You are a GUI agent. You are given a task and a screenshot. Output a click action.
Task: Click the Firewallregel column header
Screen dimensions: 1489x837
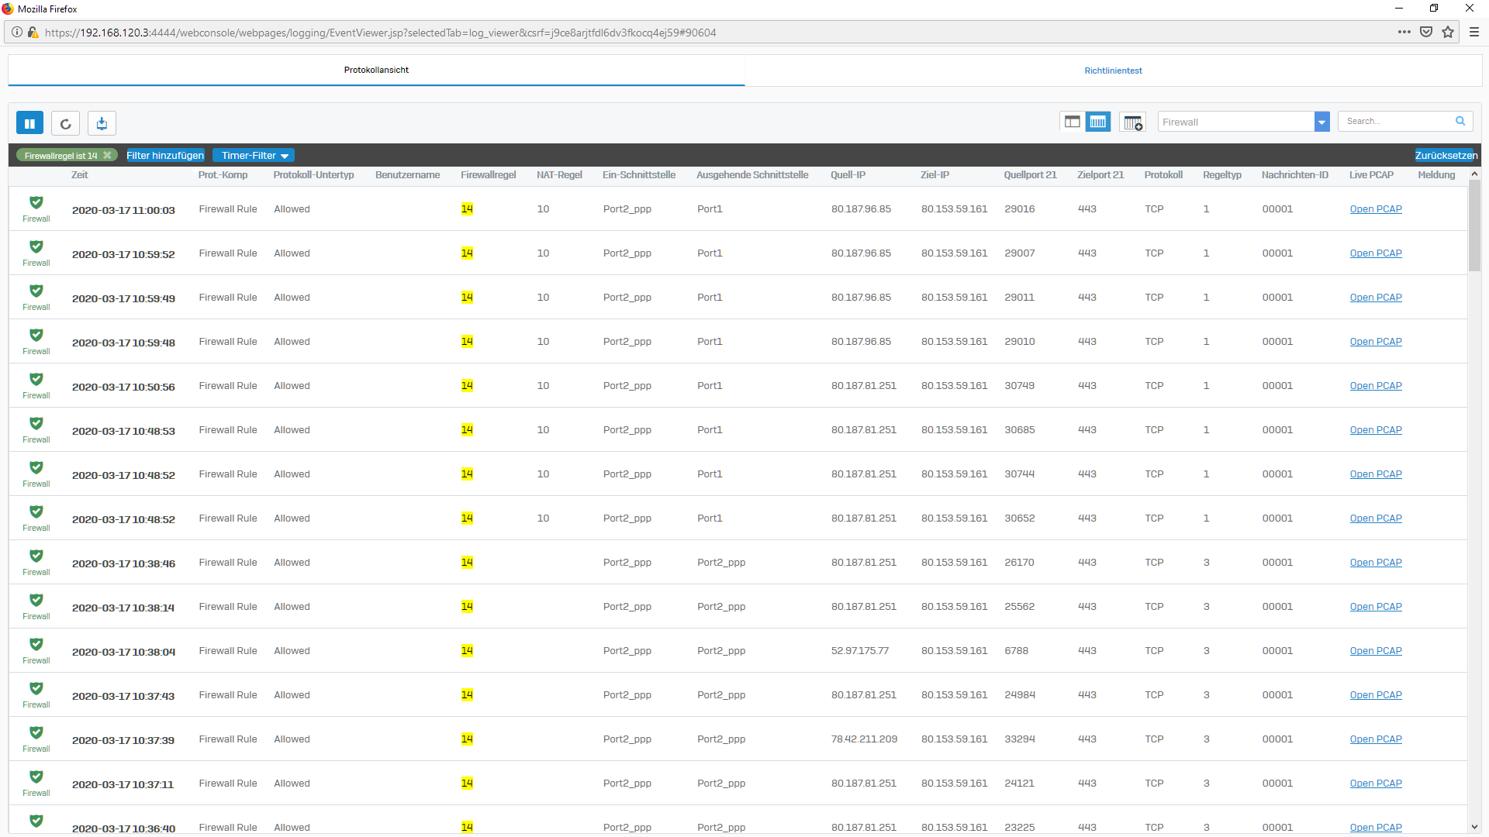[489, 175]
